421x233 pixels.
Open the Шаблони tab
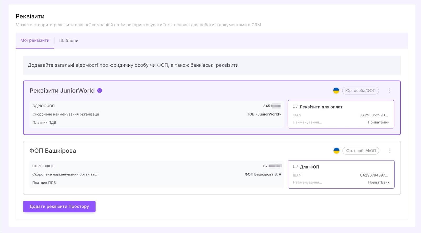(x=69, y=41)
